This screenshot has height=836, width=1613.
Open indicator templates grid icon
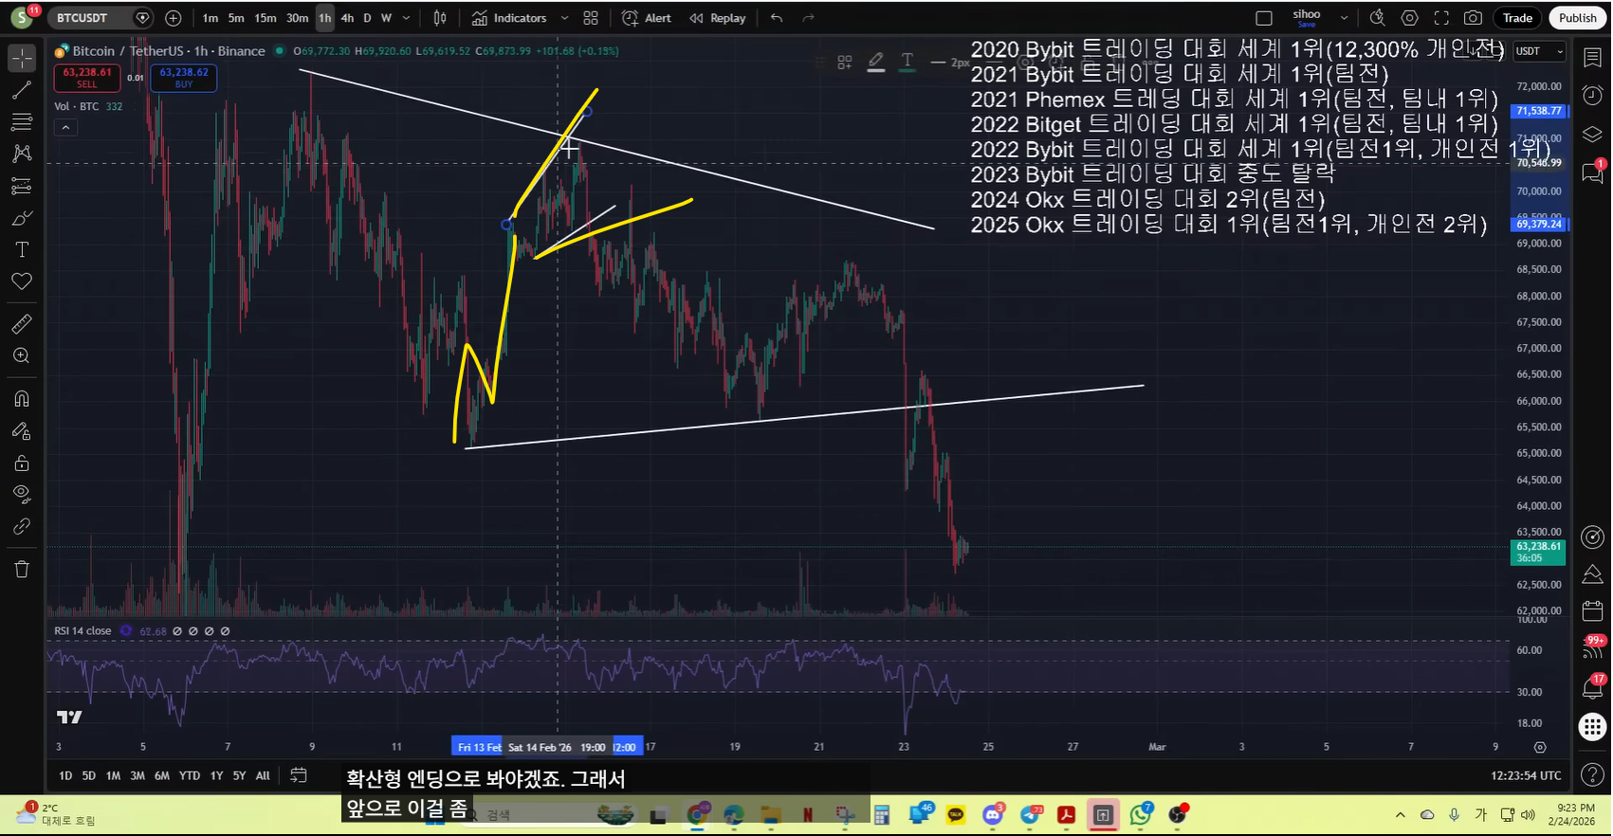pyautogui.click(x=591, y=18)
